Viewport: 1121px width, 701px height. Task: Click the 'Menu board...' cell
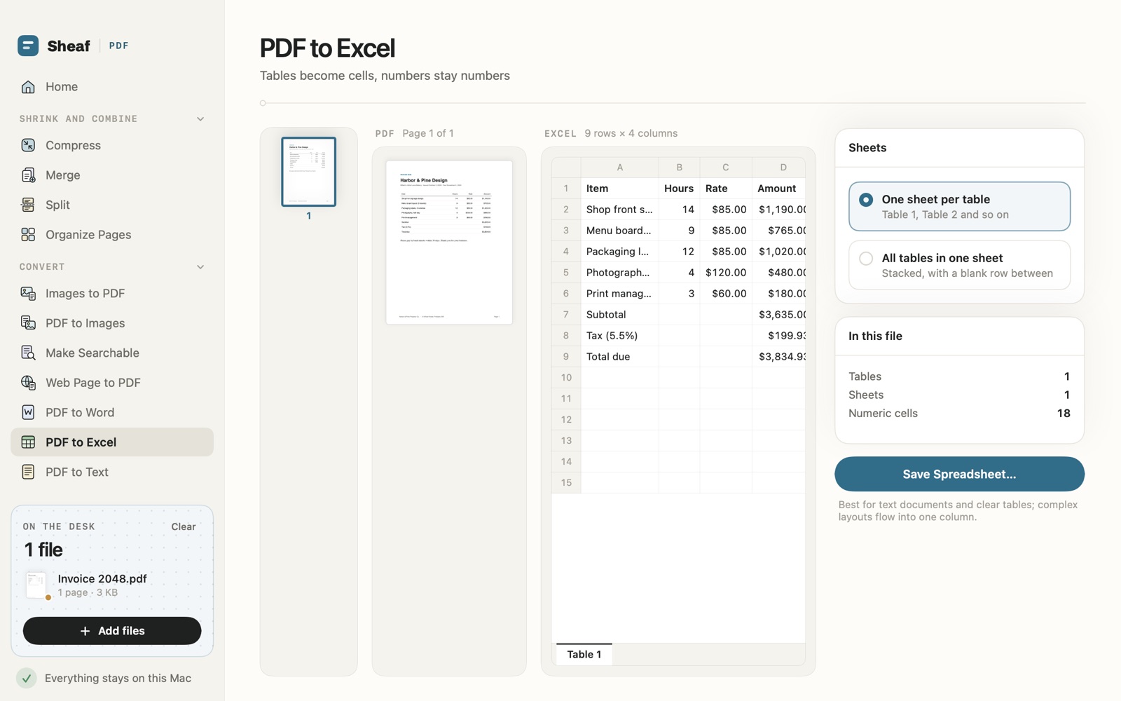pyautogui.click(x=619, y=231)
